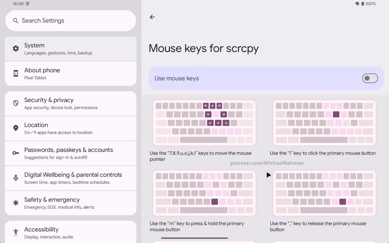Click the 16:00 clock in status bar
This screenshot has height=243, width=389.
tap(18, 4)
